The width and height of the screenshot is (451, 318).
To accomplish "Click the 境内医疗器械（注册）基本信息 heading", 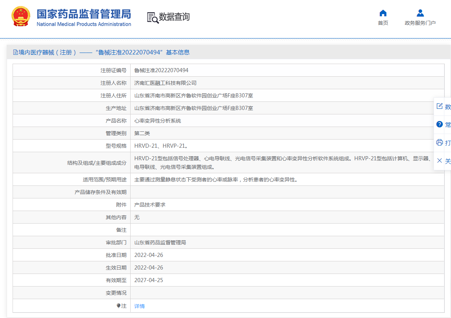I will tap(101, 53).
